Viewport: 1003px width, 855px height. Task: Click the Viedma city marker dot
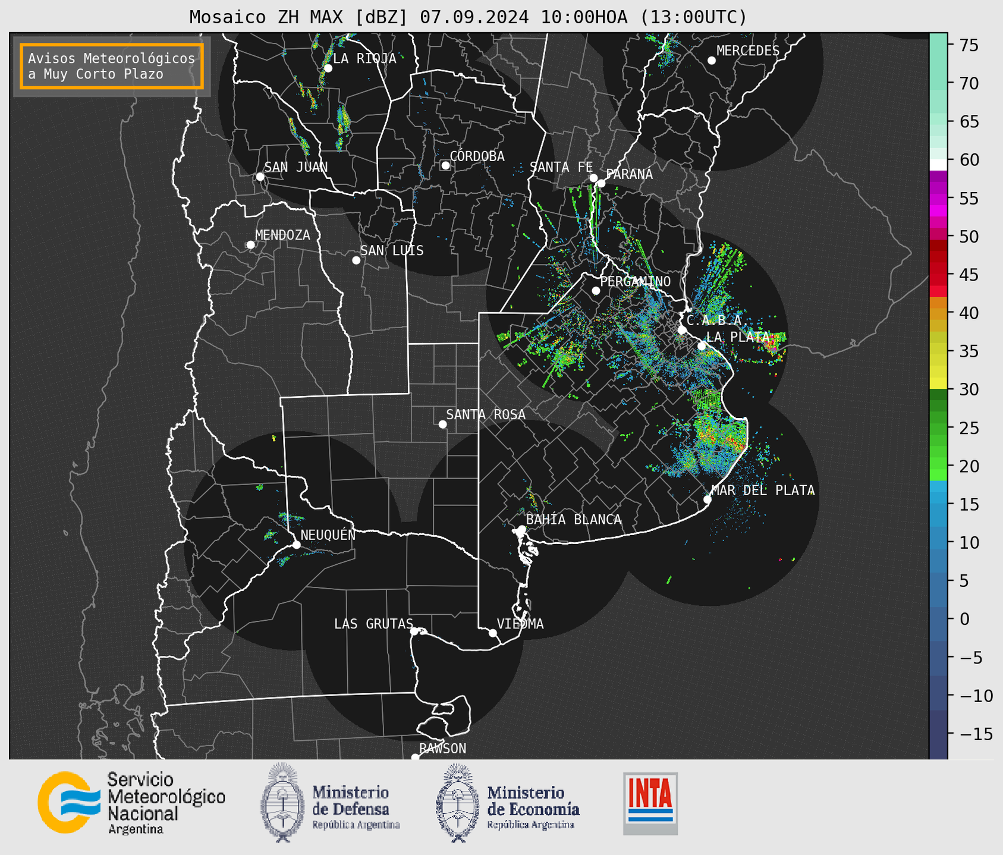click(x=493, y=633)
